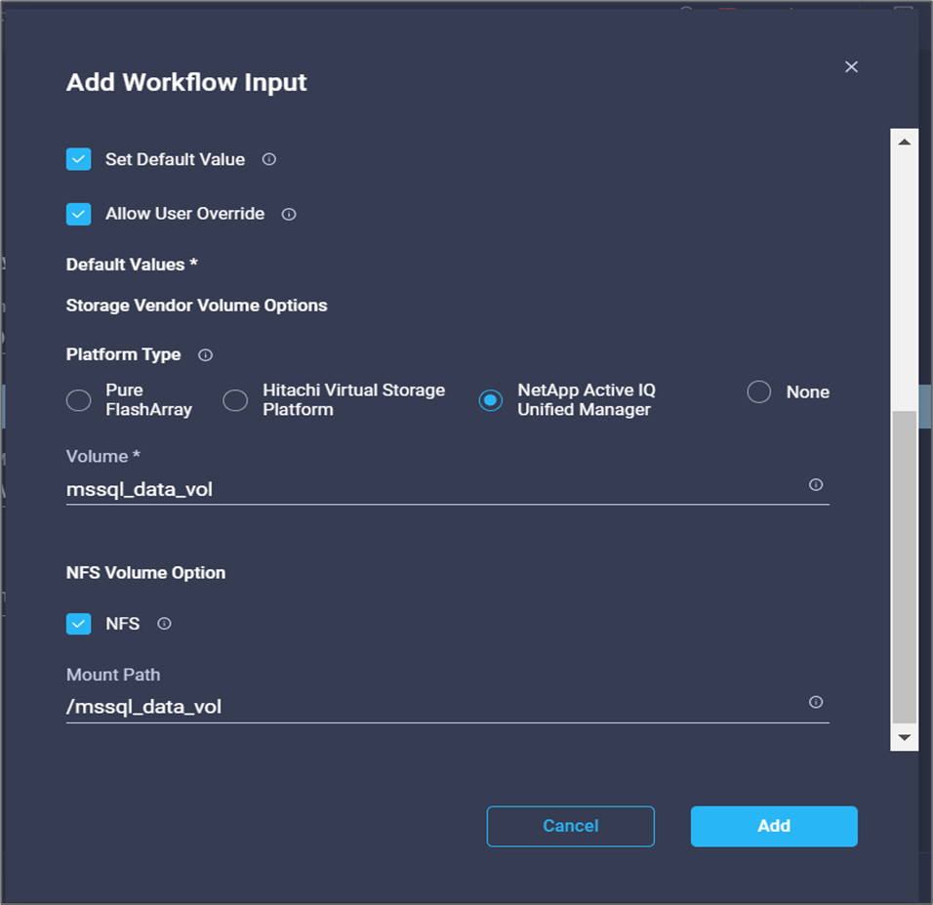Select NetApp Active IQ Unified Manager radio
This screenshot has height=905, width=933.
490,400
